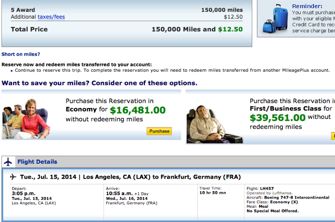Click the blue luggage icon in Reminder box

tap(275, 19)
